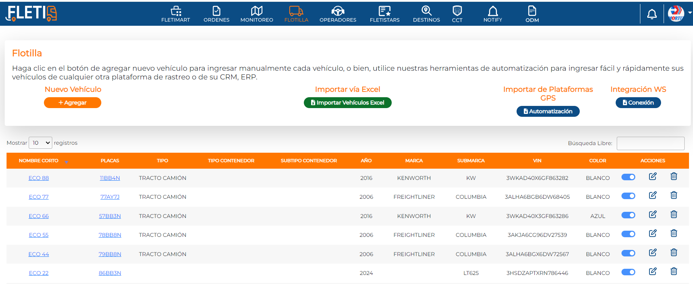
Task: Click the edit pencil for ECO 66
Action: [652, 215]
